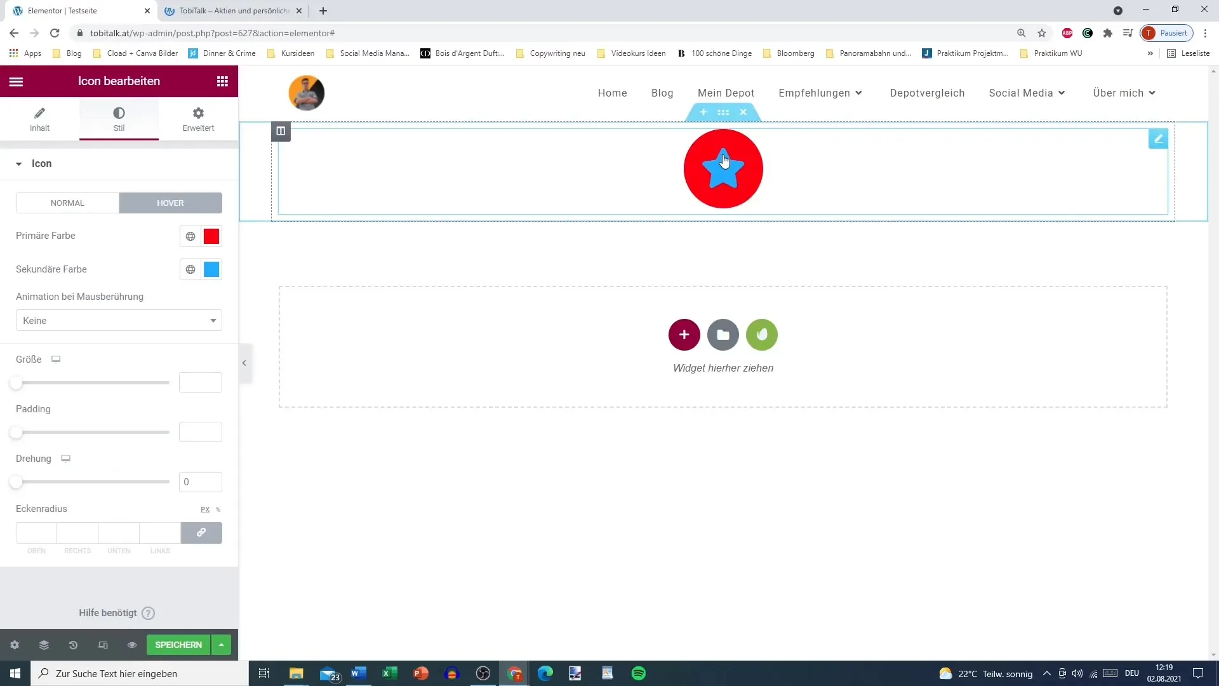Screen dimensions: 1219x686
Task: Switch to the Stil tab
Action: (x=119, y=119)
